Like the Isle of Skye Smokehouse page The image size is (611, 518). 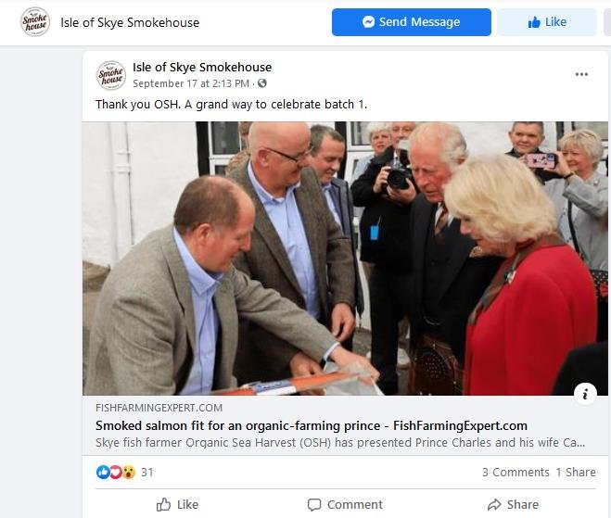(x=547, y=22)
